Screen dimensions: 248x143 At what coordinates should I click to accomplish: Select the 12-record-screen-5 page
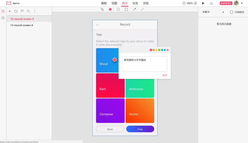click(29, 19)
